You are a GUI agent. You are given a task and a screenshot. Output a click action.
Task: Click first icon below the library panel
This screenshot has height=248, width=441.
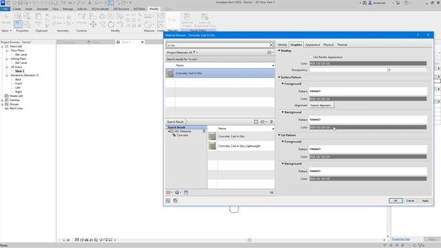pos(168,200)
